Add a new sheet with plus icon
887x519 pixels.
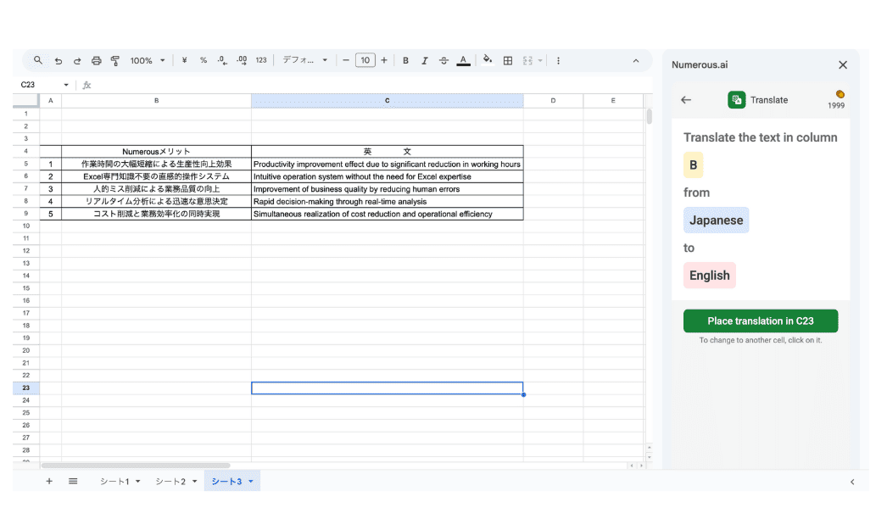[49, 481]
